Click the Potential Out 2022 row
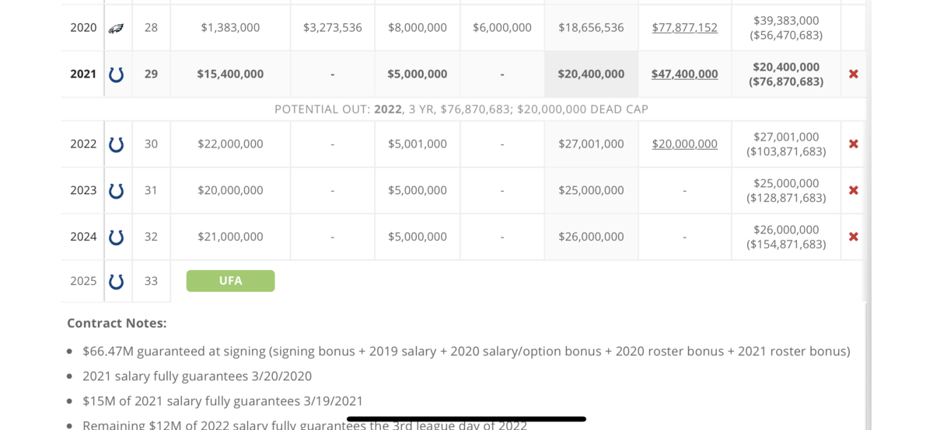This screenshot has width=933, height=430. (461, 109)
